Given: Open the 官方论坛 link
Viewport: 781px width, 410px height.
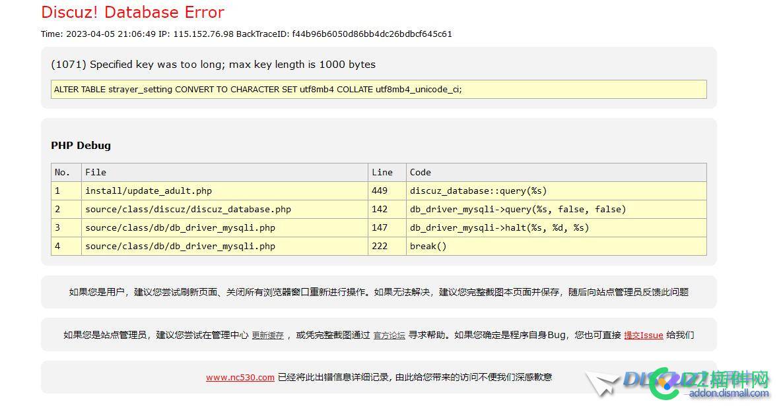Looking at the screenshot, I should [389, 335].
